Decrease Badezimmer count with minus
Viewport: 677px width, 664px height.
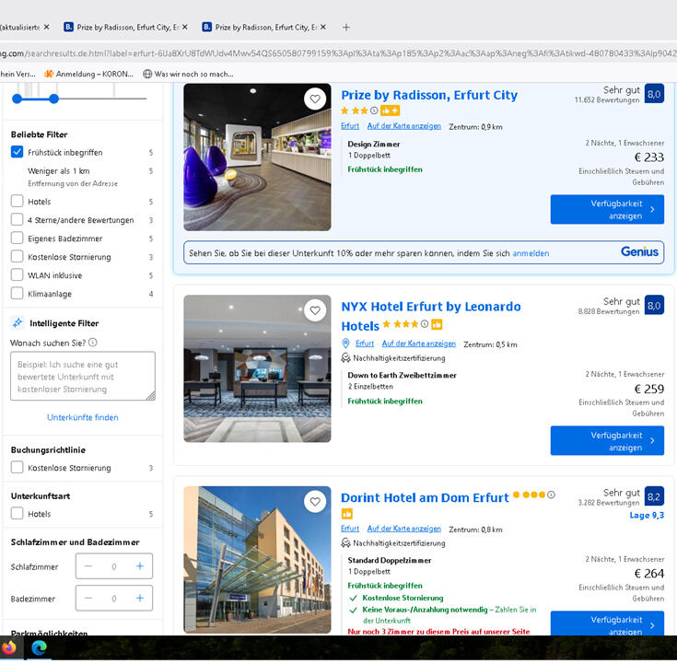pyautogui.click(x=88, y=599)
